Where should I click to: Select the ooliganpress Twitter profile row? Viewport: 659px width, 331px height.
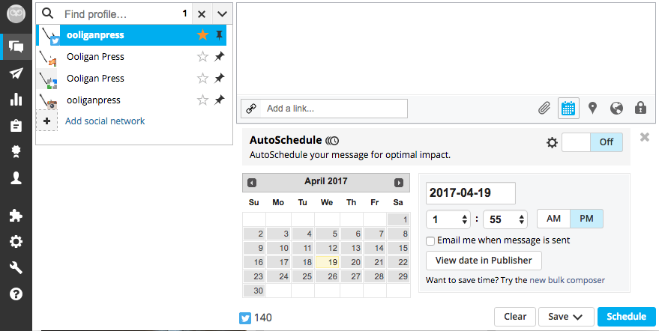pyautogui.click(x=131, y=35)
